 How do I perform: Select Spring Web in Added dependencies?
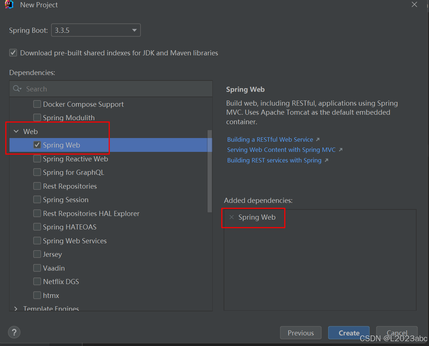click(x=257, y=217)
